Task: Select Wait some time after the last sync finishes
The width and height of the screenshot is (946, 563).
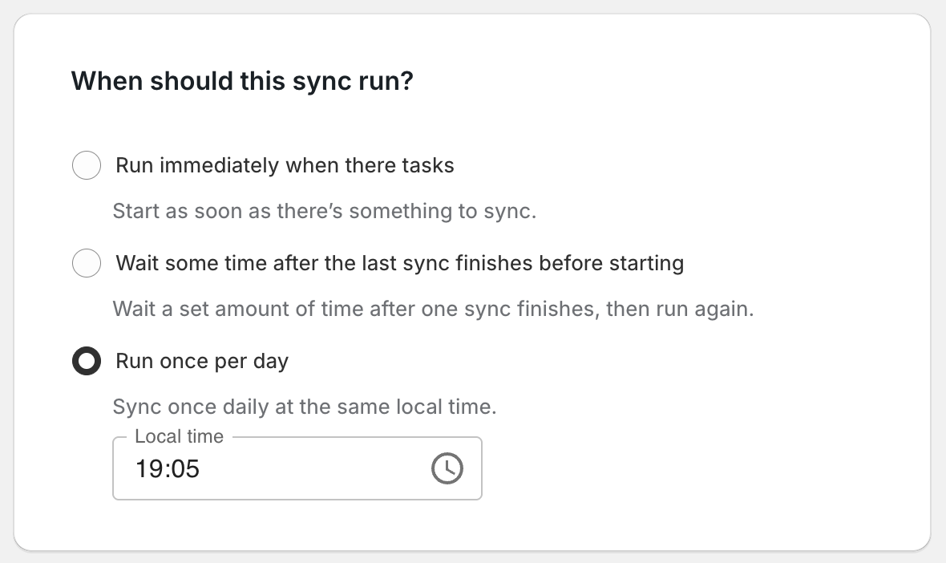Action: [87, 263]
